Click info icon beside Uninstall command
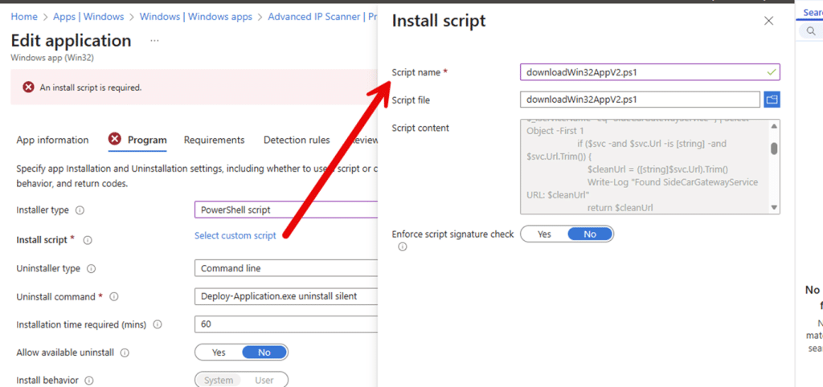The width and height of the screenshot is (823, 387). (x=114, y=297)
